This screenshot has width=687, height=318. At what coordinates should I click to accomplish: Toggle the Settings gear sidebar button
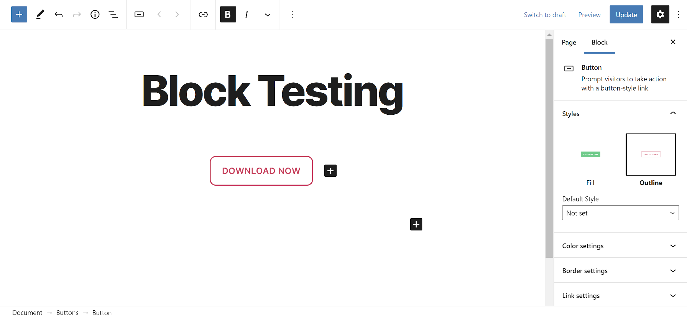point(660,15)
